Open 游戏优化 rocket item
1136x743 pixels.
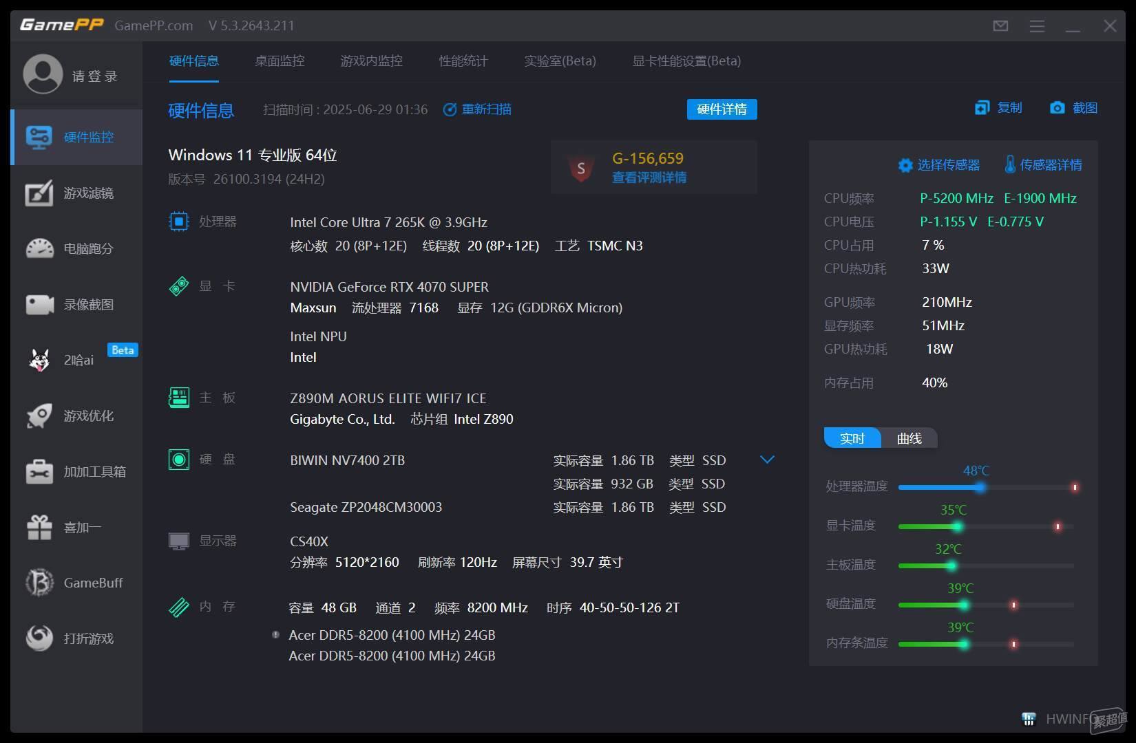76,416
